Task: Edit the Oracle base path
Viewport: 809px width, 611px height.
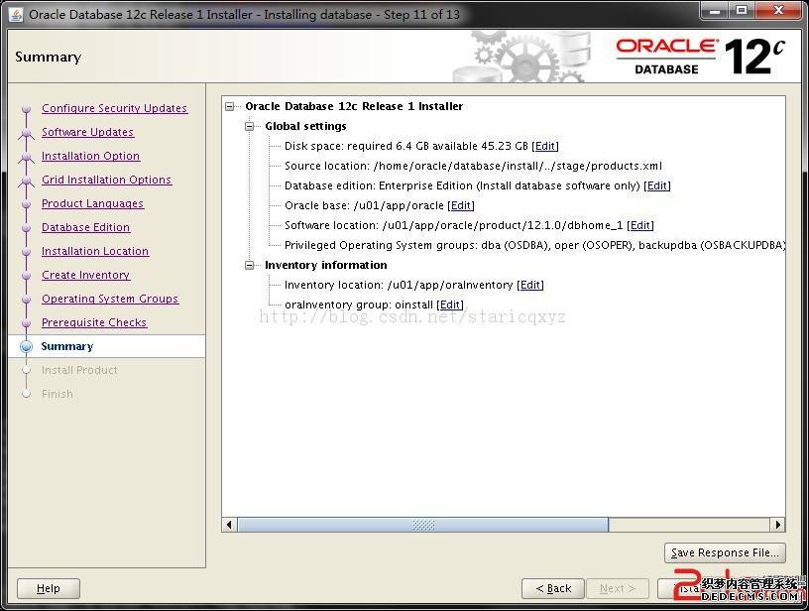Action: point(461,205)
